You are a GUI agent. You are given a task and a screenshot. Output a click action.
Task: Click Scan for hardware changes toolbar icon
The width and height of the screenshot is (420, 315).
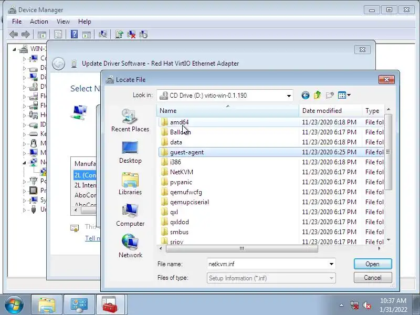(102, 34)
